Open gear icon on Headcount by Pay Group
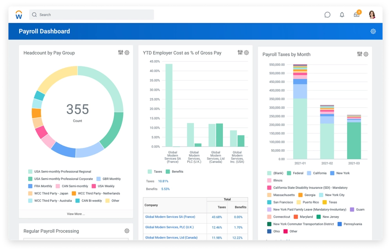The height and width of the screenshot is (251, 391). click(127, 53)
